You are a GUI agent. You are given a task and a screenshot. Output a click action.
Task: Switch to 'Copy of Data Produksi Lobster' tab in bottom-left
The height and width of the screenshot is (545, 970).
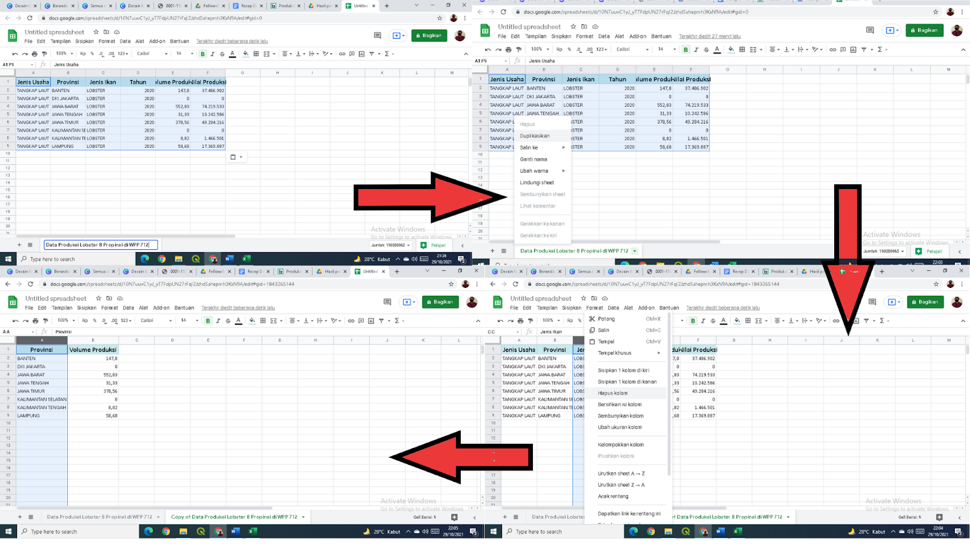[x=234, y=517]
